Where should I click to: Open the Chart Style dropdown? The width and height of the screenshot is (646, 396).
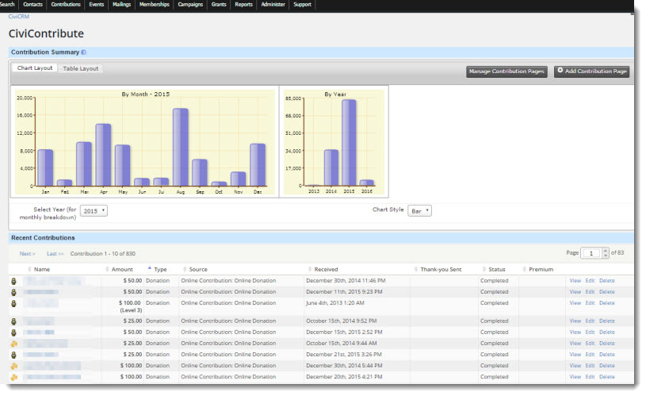(419, 211)
